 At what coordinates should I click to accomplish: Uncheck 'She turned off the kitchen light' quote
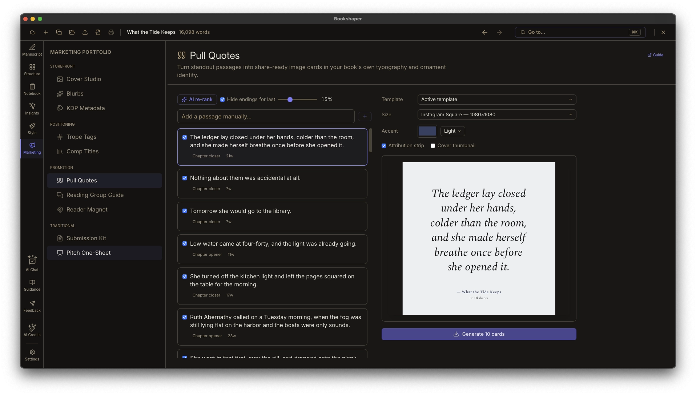(x=185, y=277)
